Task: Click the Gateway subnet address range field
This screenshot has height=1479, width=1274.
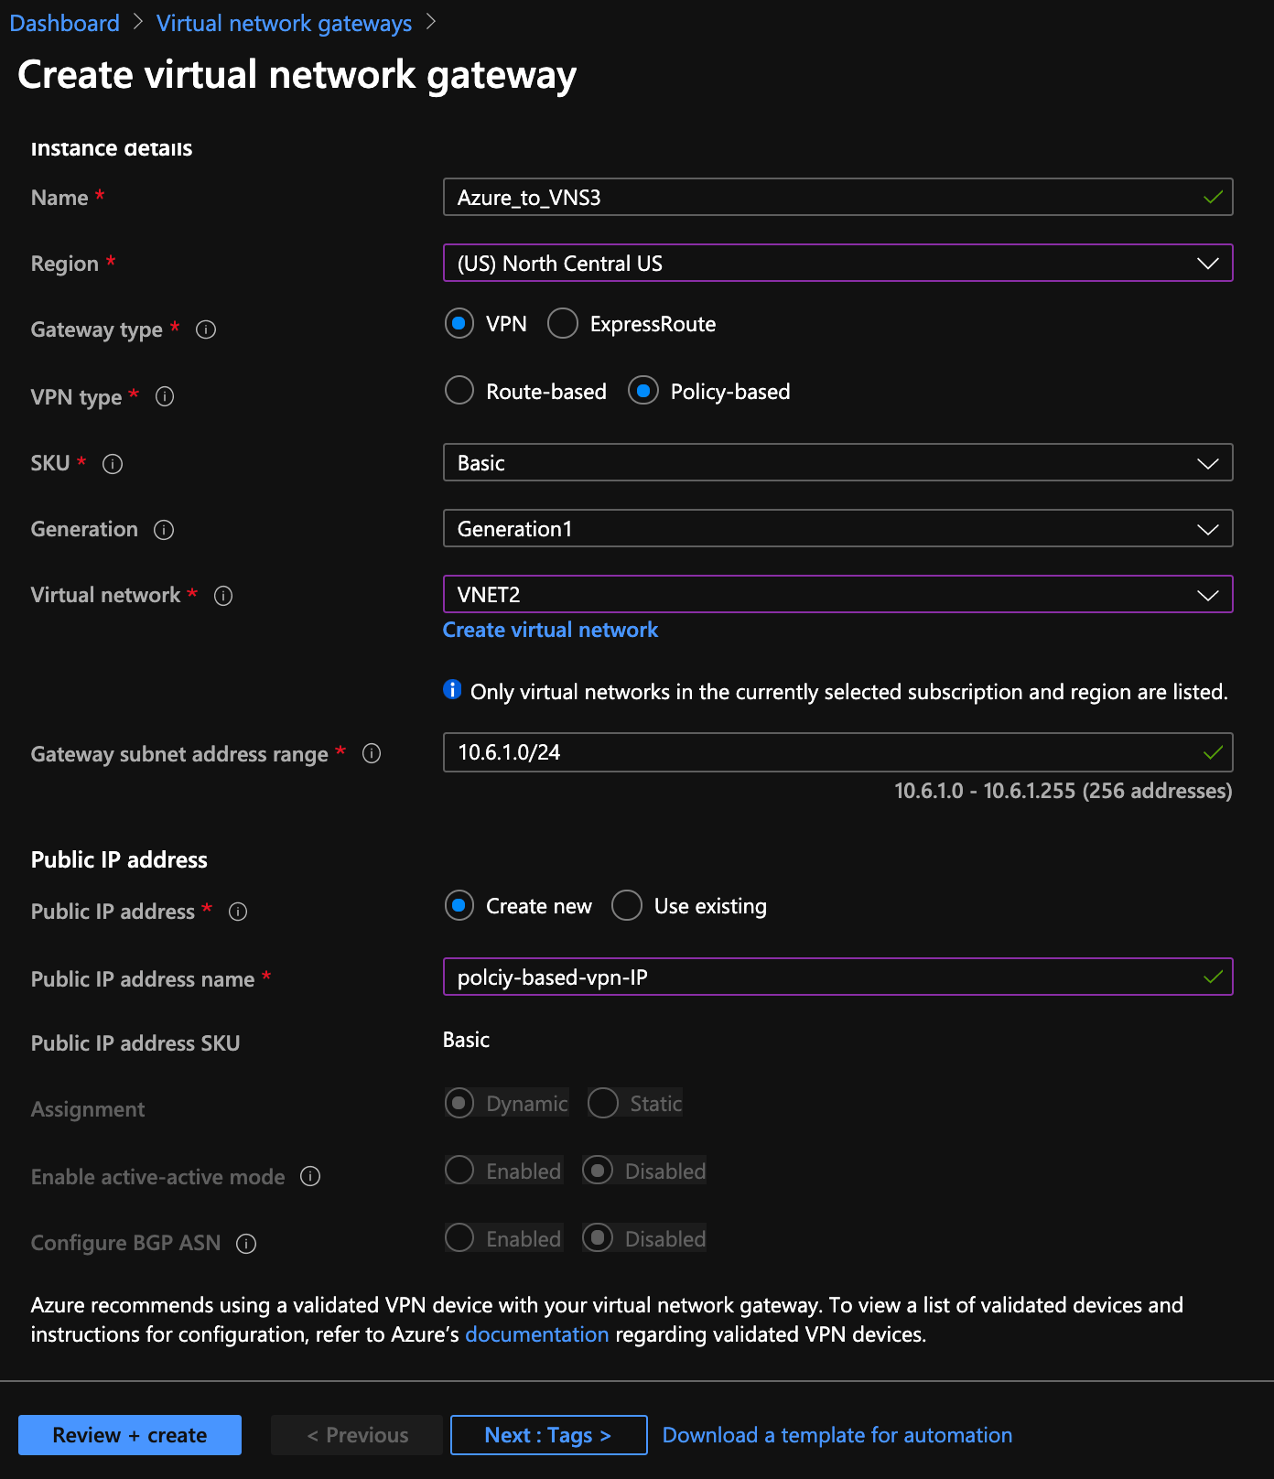Action: [838, 752]
